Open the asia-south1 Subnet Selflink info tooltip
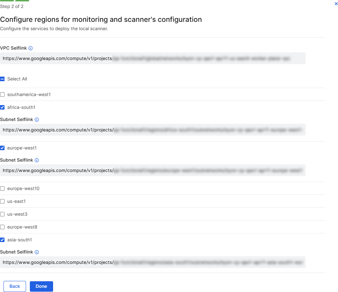338x292 pixels. coord(36,252)
